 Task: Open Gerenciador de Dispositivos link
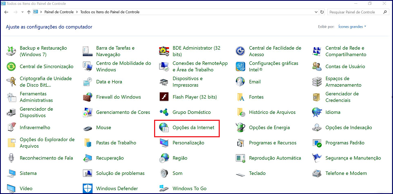click(36, 112)
